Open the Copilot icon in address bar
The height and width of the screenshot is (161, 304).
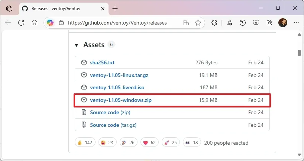click(x=50, y=23)
